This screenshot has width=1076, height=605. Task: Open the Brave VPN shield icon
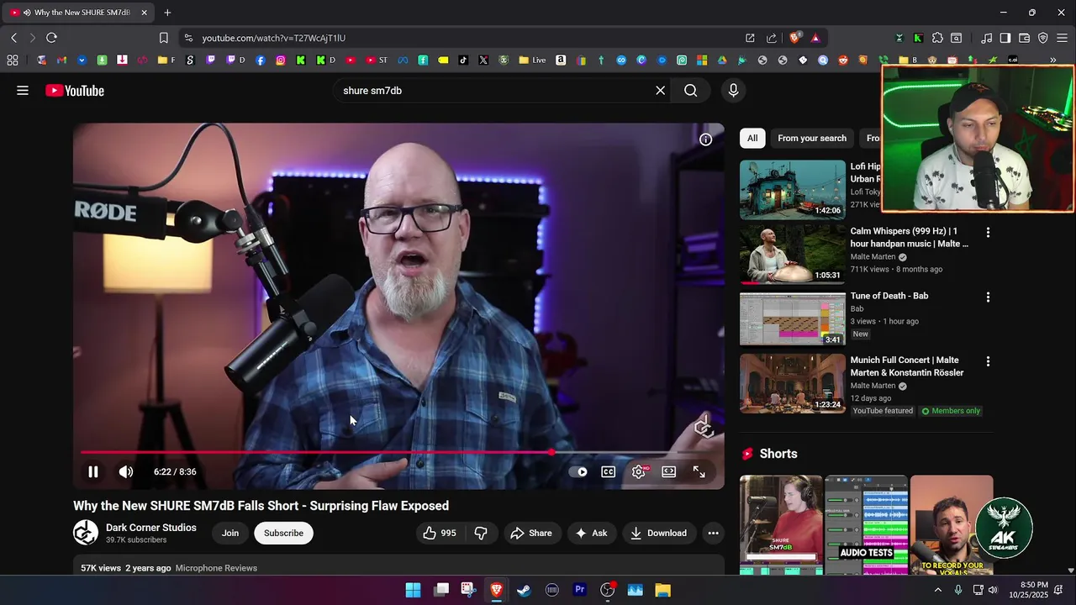(1043, 38)
